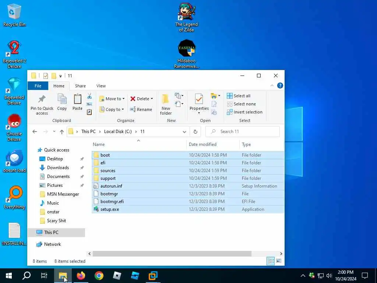Create a New folder
The height and width of the screenshot is (283, 377).
(x=166, y=105)
